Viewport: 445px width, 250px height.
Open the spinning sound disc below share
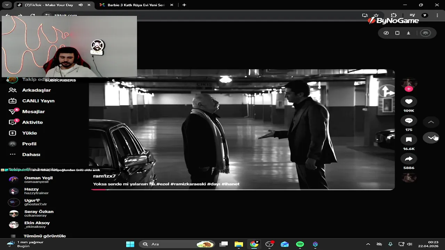(x=409, y=178)
